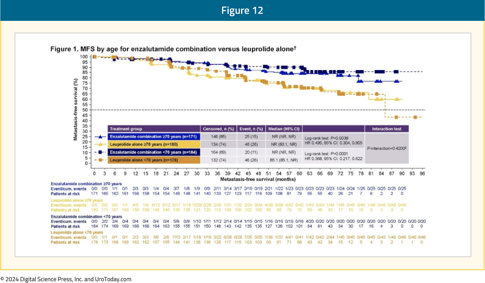
Task: Click the x-axis label "Metastasis-free survival (months)"
Action: click(258, 179)
